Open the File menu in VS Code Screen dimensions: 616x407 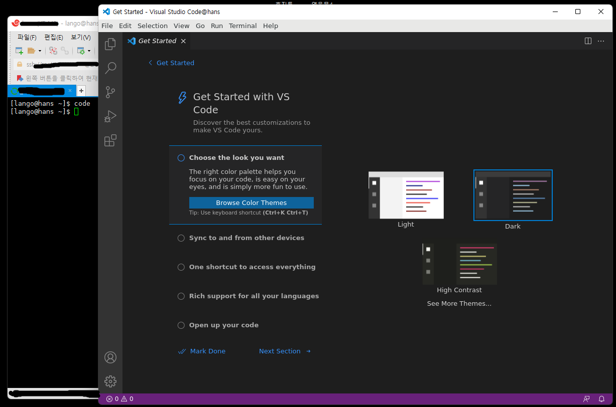coord(107,26)
